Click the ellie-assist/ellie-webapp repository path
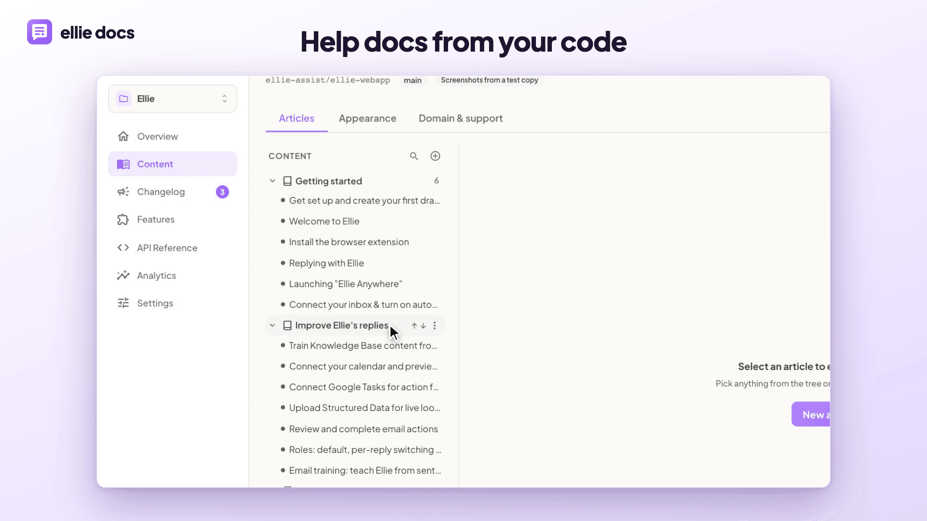927x521 pixels. (x=328, y=80)
